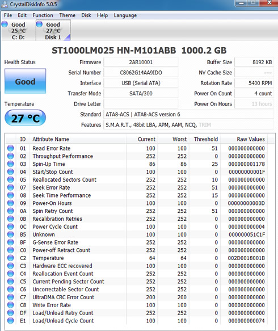Switch to the C: D: disk tab
The height and width of the screenshot is (331, 278).
point(18,31)
